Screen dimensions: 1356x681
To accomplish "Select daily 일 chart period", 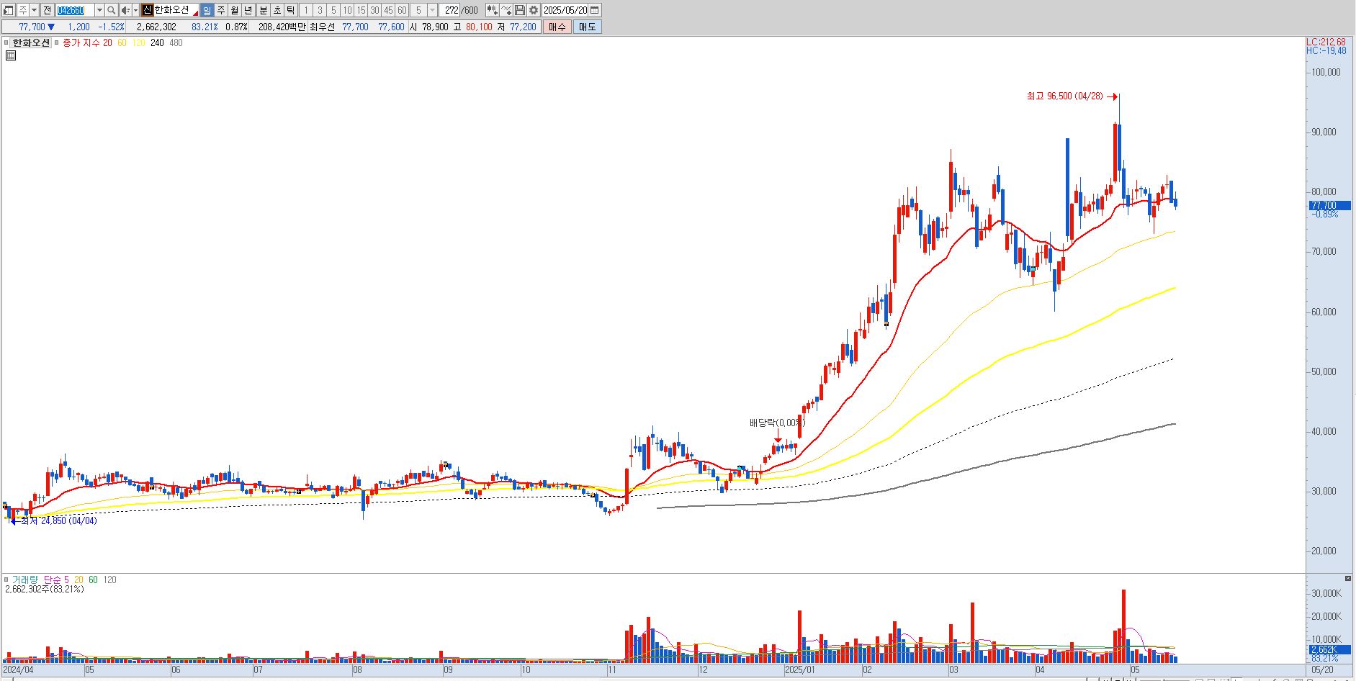I will (207, 10).
